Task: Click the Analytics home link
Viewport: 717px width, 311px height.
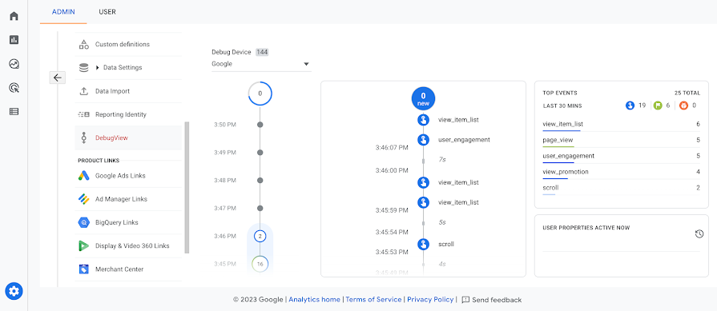Action: (315, 300)
